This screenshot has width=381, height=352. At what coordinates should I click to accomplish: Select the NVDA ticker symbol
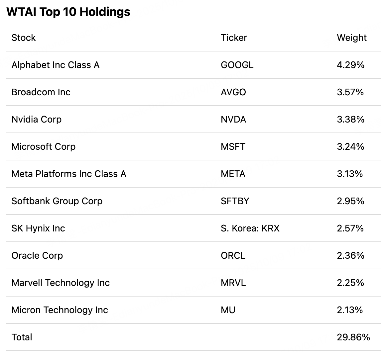[233, 119]
